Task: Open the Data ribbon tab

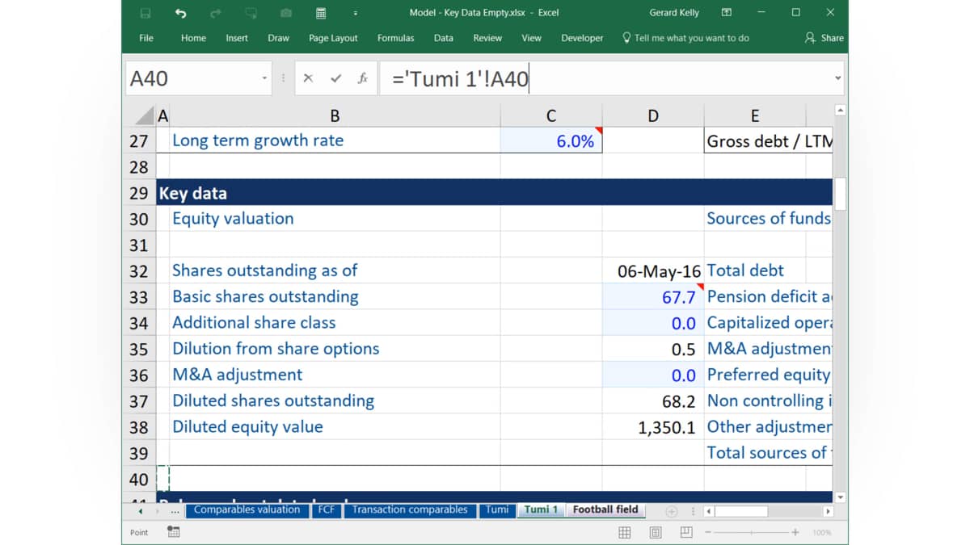Action: tap(443, 38)
